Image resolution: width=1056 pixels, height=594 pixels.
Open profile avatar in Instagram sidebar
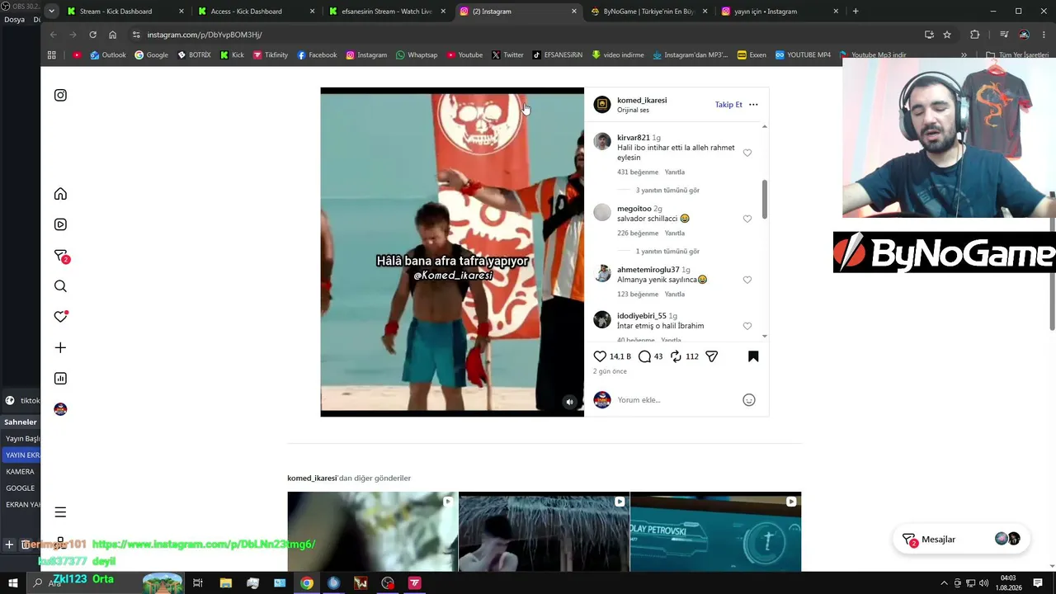tap(60, 409)
